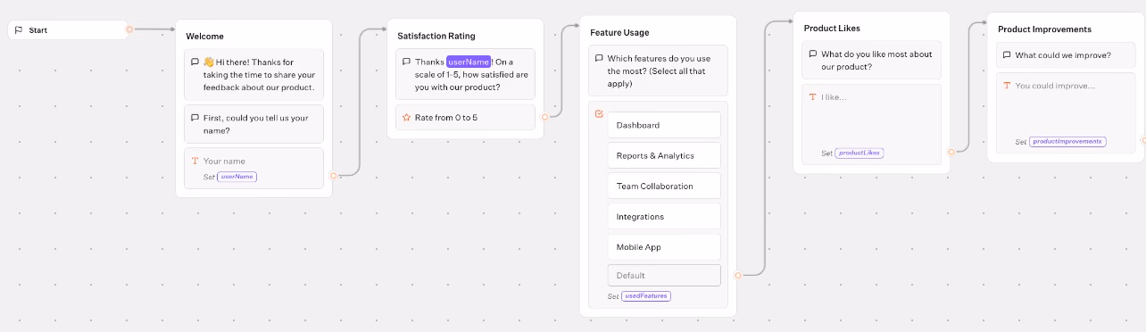Viewport: 1146px width, 332px height.
Task: Open 'What do you like most' bubble
Action: (872, 61)
